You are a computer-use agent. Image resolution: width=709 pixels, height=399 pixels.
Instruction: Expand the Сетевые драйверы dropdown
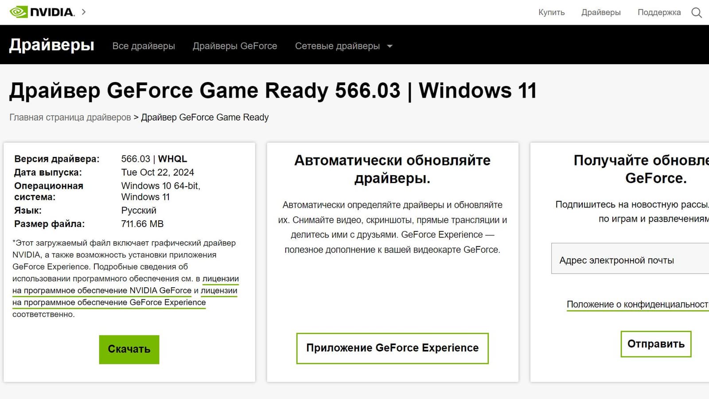click(344, 46)
